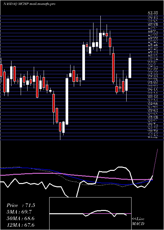Click the 50MA : 68.6 value
The width and height of the screenshot is (164, 230).
(x=21, y=218)
